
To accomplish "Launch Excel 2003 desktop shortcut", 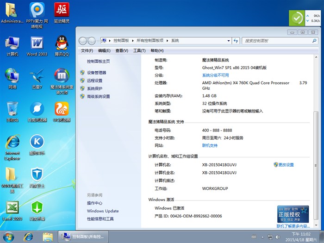I will click(12, 211).
